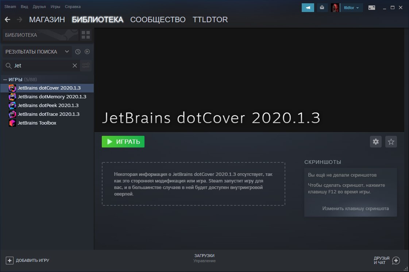The width and height of the screenshot is (409, 272).
Task: Click the dotCover DC icon
Action: point(12,88)
